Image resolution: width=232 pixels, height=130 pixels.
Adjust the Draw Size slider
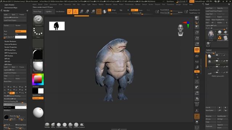[x=171, y=13]
